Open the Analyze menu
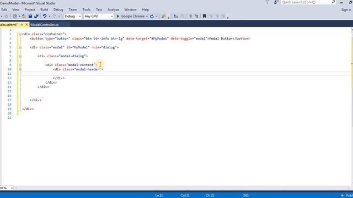 click(x=113, y=10)
